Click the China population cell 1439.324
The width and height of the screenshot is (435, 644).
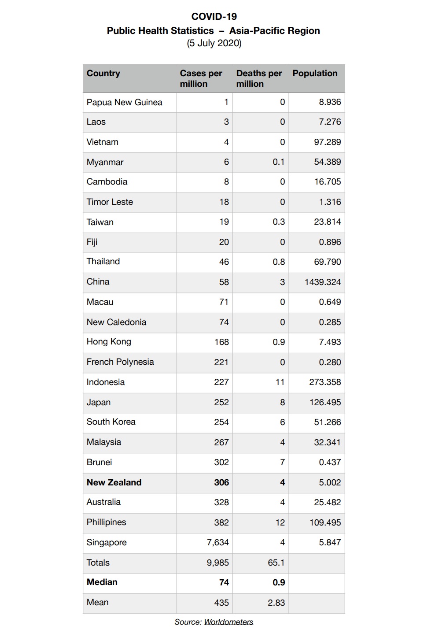point(323,282)
